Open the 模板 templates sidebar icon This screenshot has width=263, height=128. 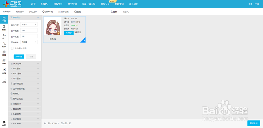click(4, 28)
